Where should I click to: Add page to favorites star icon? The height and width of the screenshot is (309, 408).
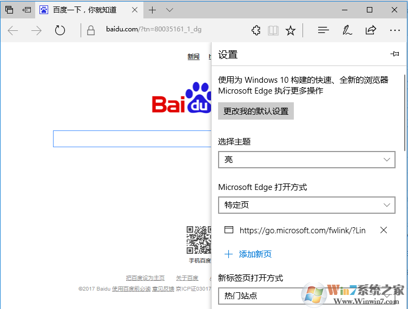(291, 31)
